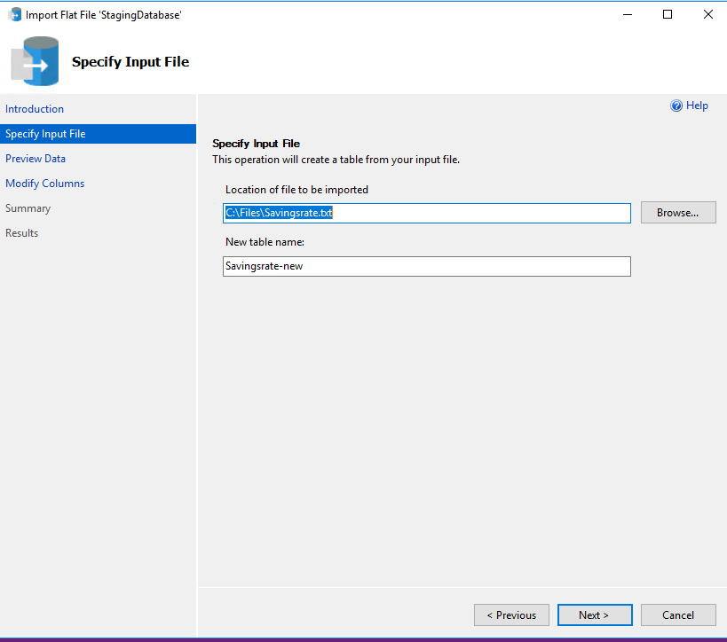Viewport: 727px width, 642px height.
Task: Click the Next button
Action: (x=595, y=615)
